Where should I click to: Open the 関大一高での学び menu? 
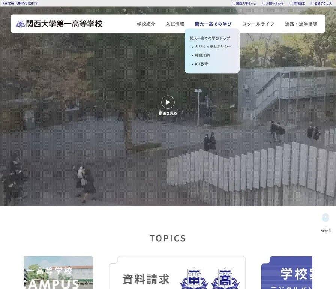tap(213, 24)
